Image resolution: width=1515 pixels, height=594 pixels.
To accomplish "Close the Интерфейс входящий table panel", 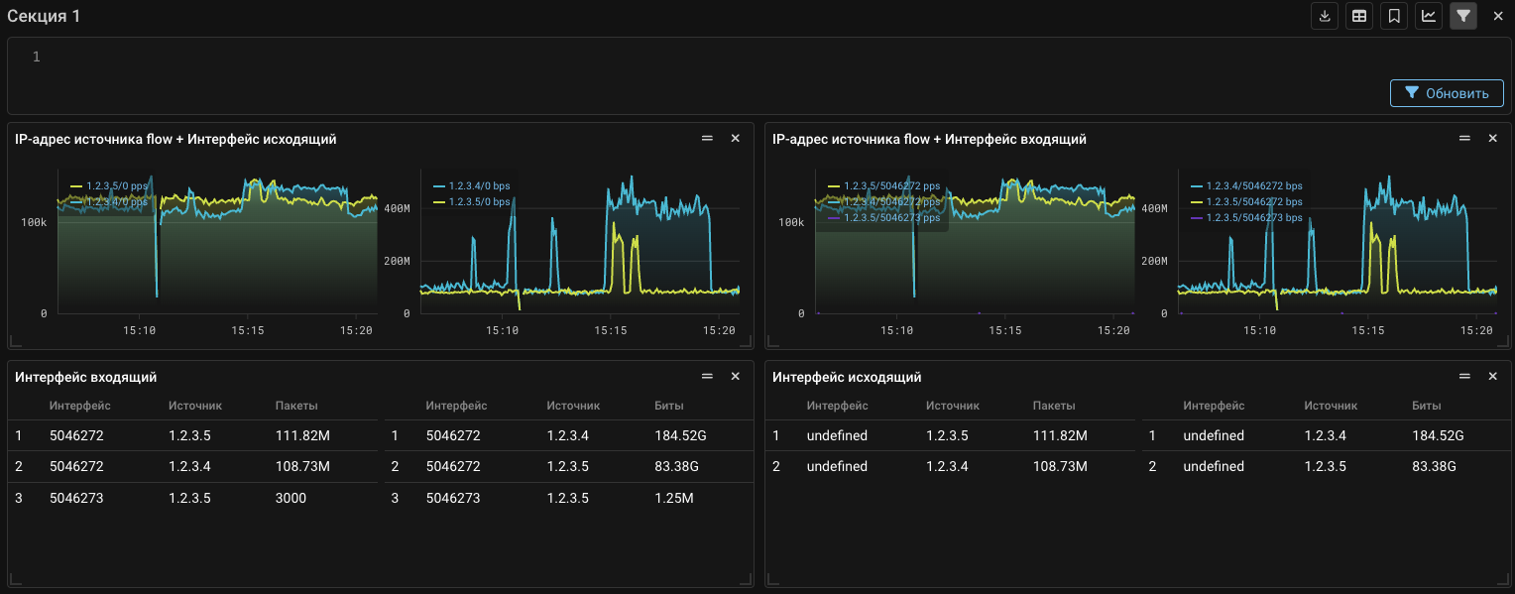I will pyautogui.click(x=736, y=377).
